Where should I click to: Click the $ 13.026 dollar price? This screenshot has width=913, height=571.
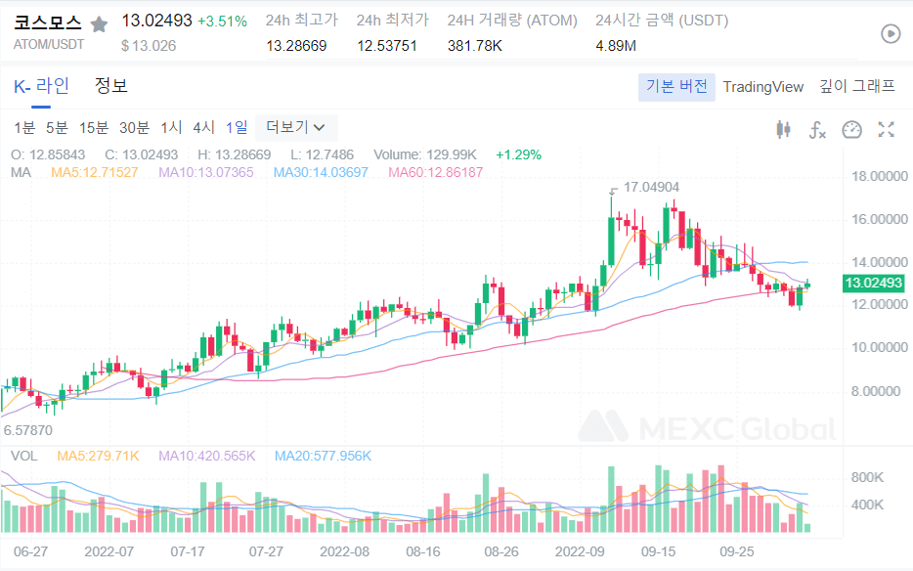pyautogui.click(x=149, y=46)
